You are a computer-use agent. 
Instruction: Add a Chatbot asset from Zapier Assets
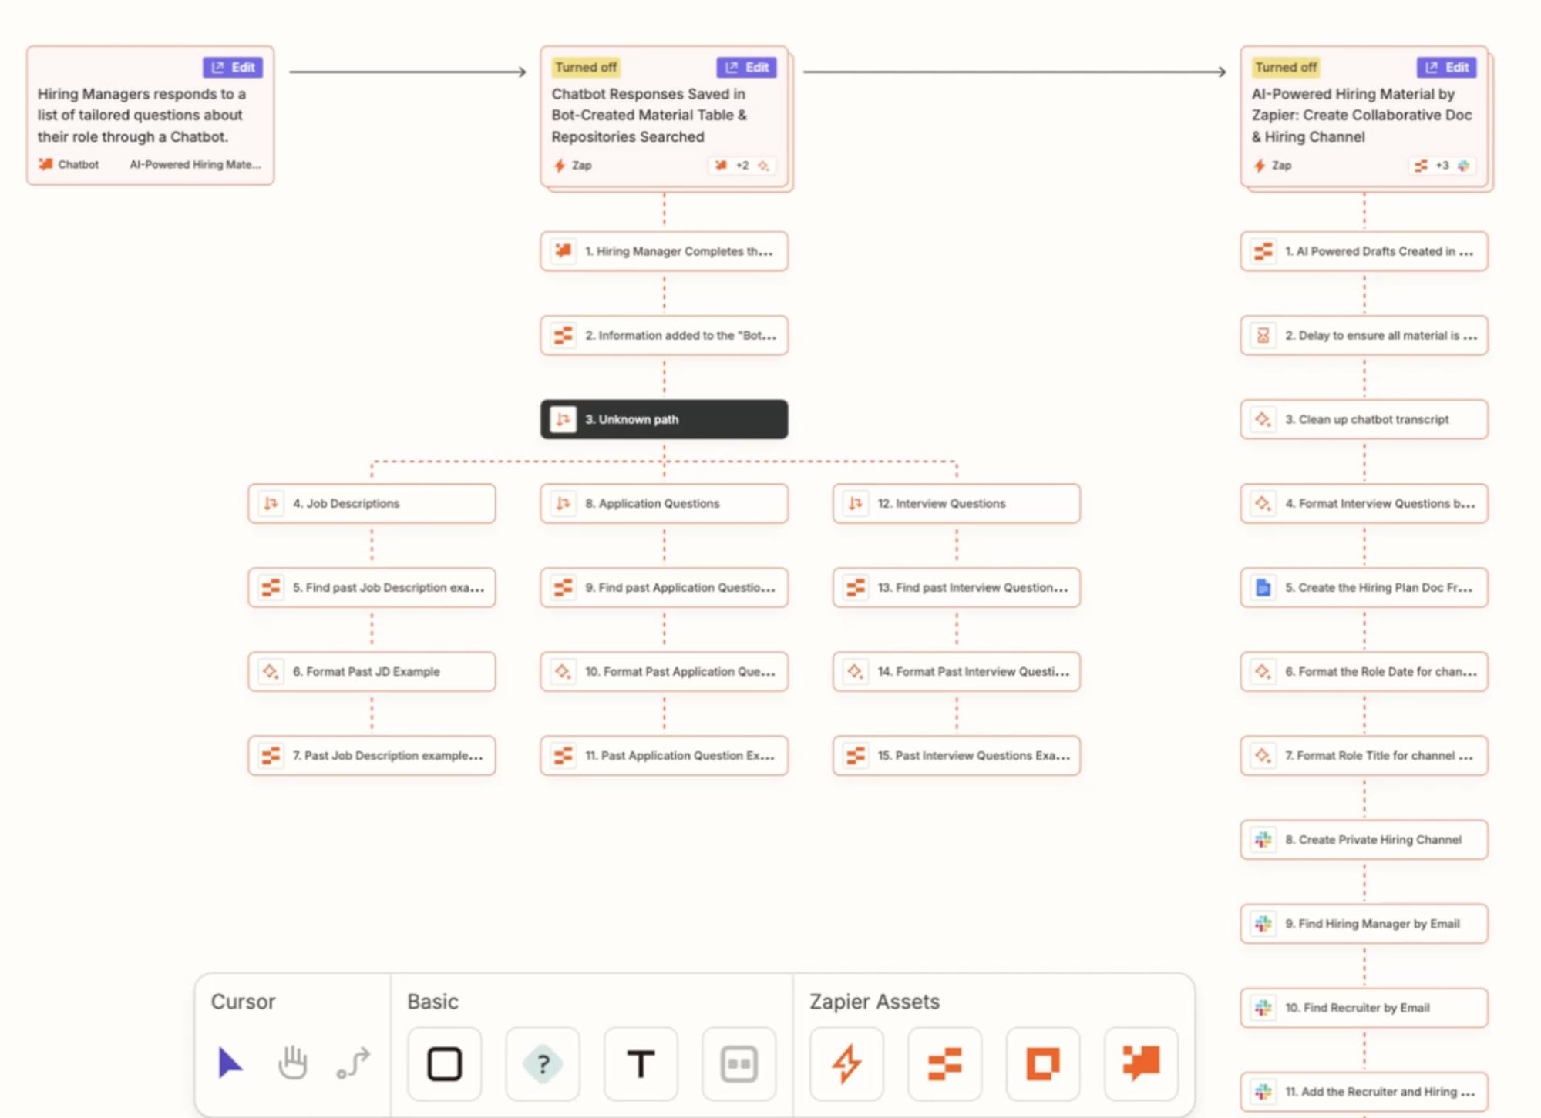click(1141, 1064)
